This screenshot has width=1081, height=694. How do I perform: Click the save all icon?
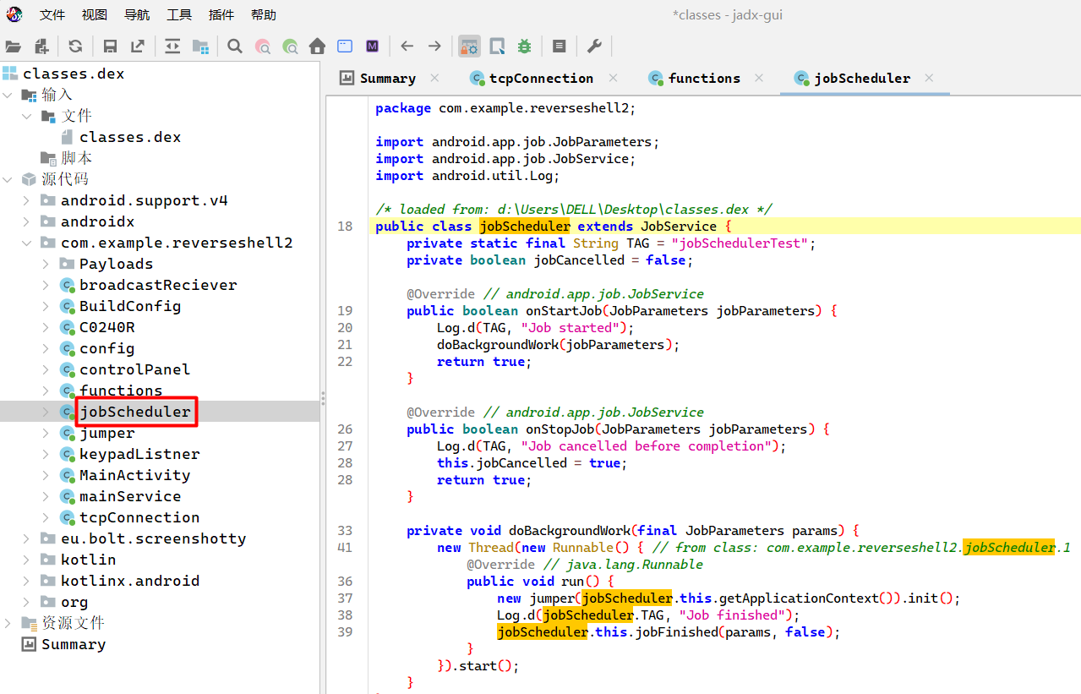point(110,46)
